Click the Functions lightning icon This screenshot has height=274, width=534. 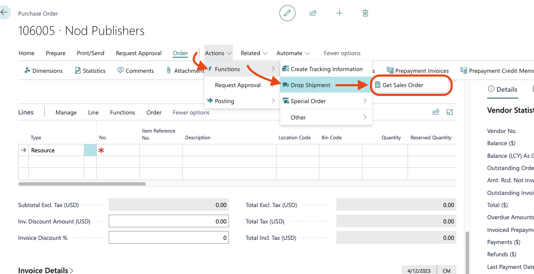(210, 69)
